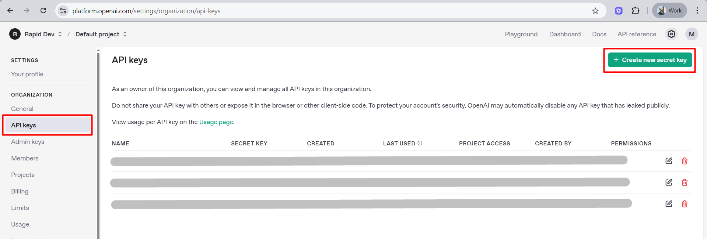Open the browser extensions puzzle icon
707x239 pixels.
point(636,11)
